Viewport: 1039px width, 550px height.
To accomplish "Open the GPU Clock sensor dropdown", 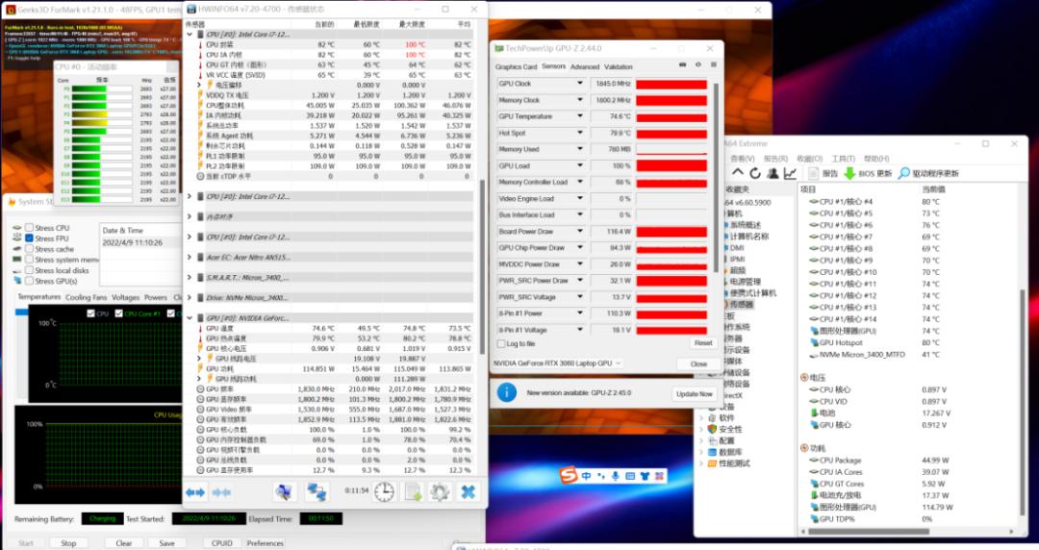I will 580,84.
